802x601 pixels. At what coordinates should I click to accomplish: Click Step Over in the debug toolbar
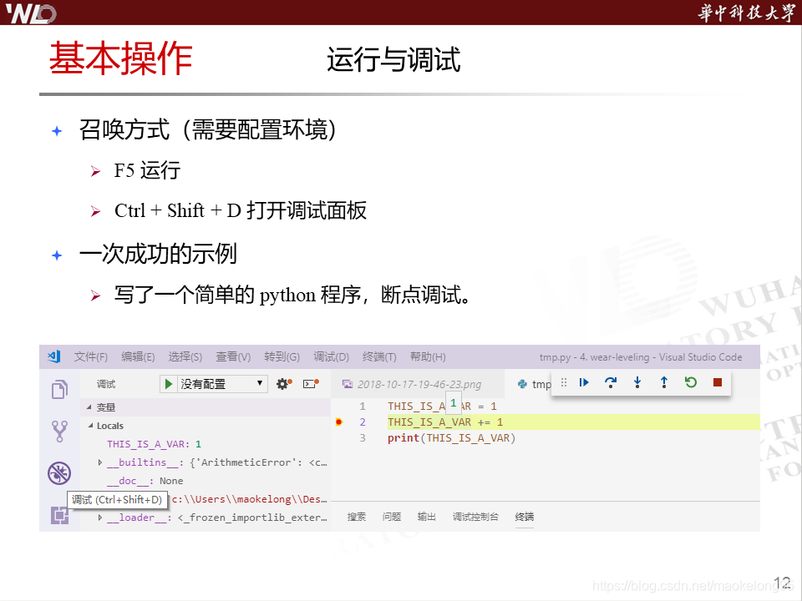pos(611,382)
